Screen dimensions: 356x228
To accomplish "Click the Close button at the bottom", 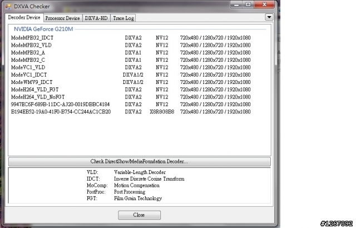I will 139,215.
